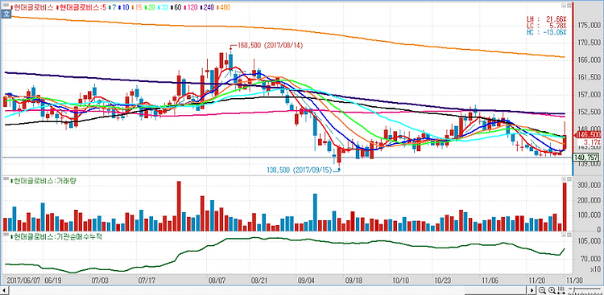Click the 11/30 date axis label
The image size is (604, 295).
576,280
